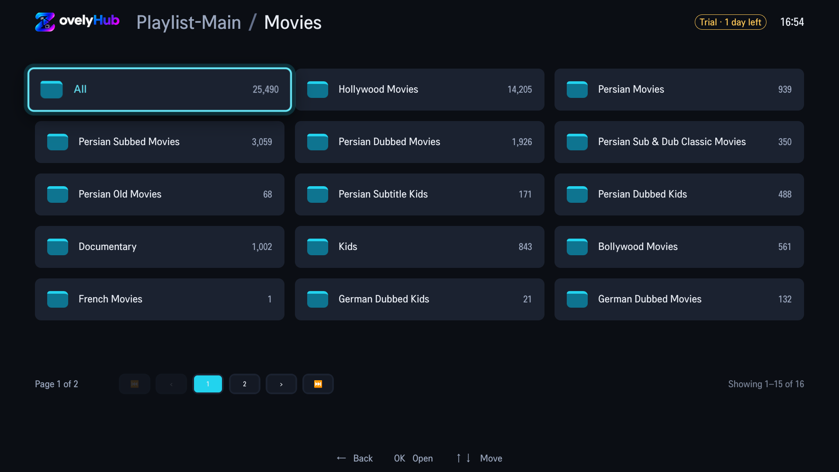839x472 pixels.
Task: Select page 1 button
Action: coord(208,384)
